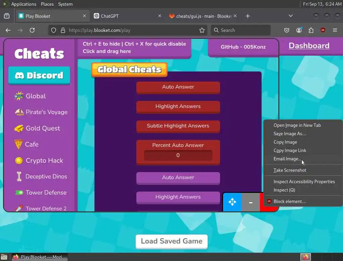
Task: Toggle Subtle Highlight Answers cheat
Action: pos(178,126)
